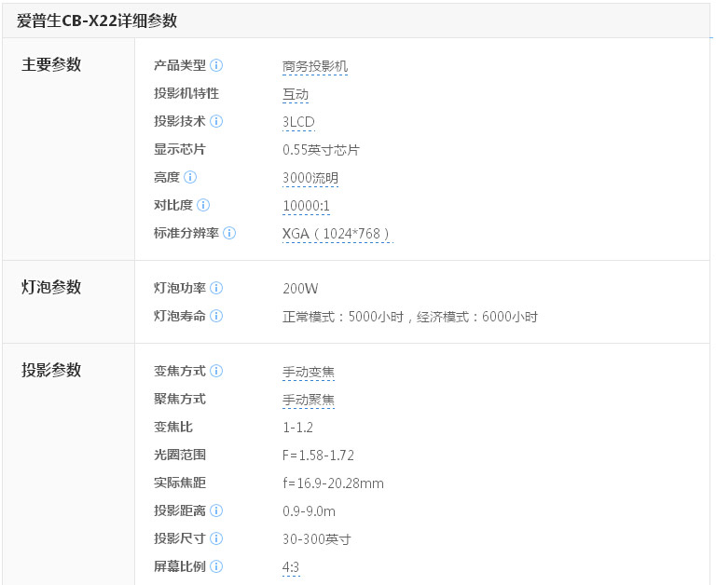Click the 灯泡寿命 label
The height and width of the screenshot is (585, 716).
[x=180, y=316]
